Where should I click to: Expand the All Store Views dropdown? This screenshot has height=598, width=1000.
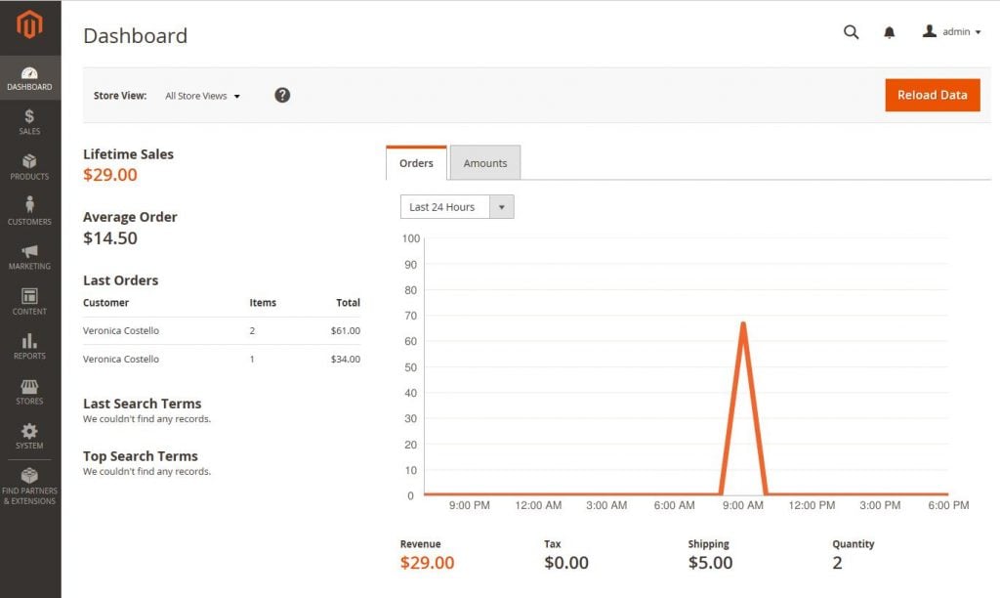coord(202,96)
